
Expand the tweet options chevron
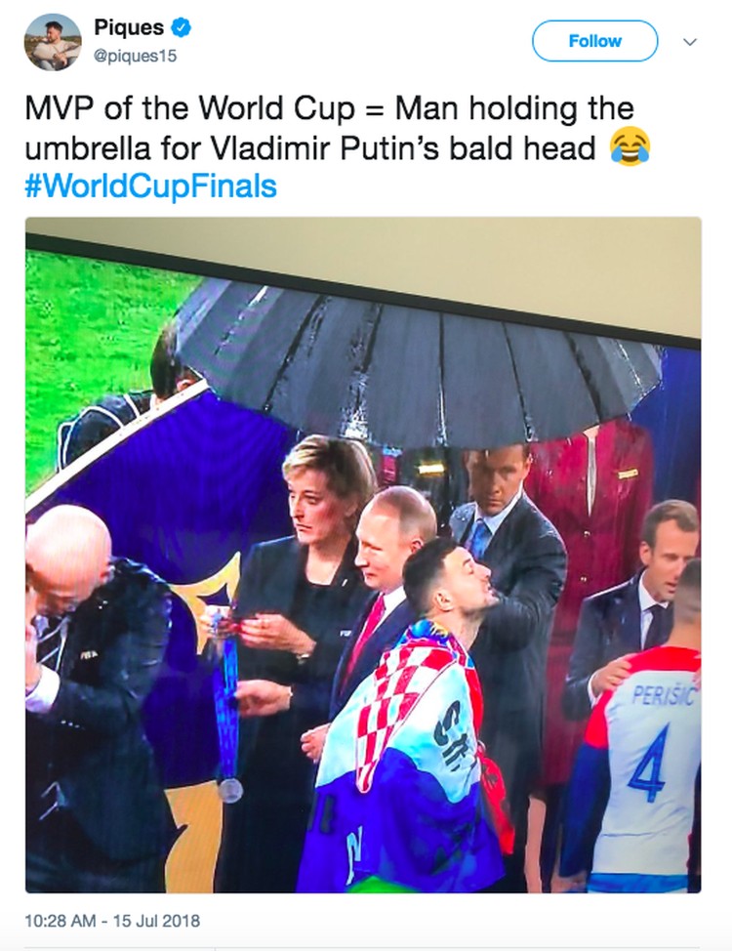tap(690, 42)
